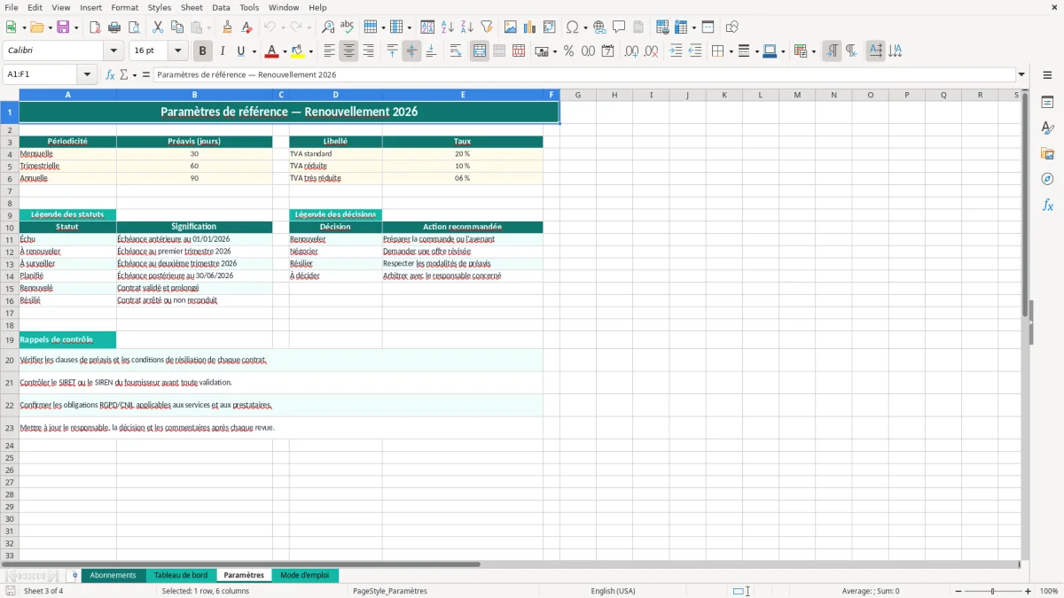
Task: Open the Borders dropdown arrow
Action: tap(730, 51)
